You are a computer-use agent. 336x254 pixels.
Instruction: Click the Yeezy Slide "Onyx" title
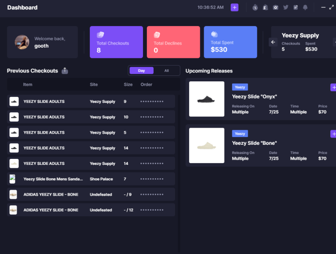pos(254,97)
